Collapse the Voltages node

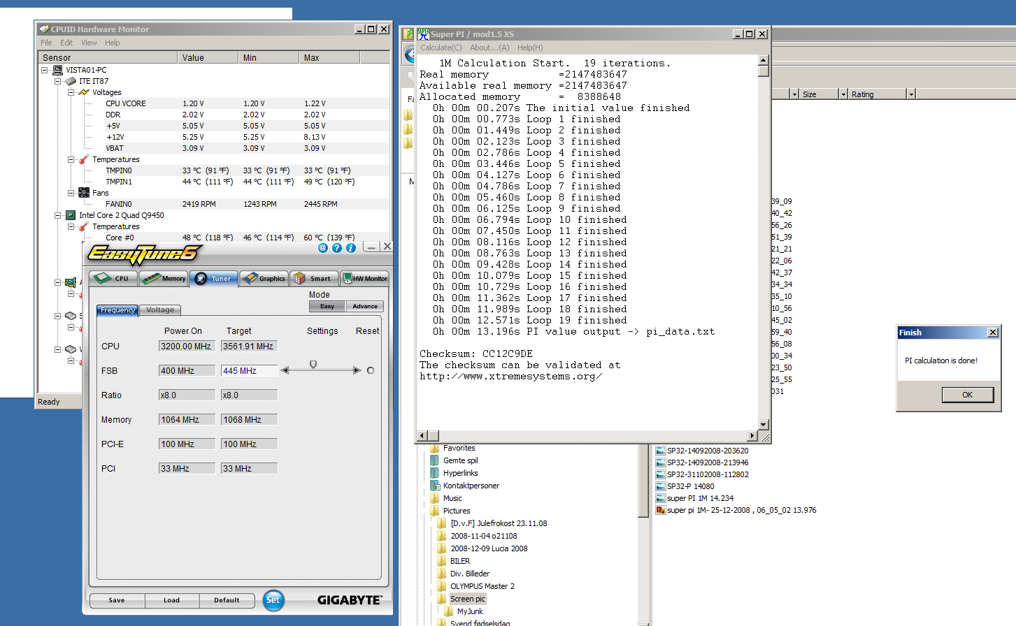click(x=71, y=92)
